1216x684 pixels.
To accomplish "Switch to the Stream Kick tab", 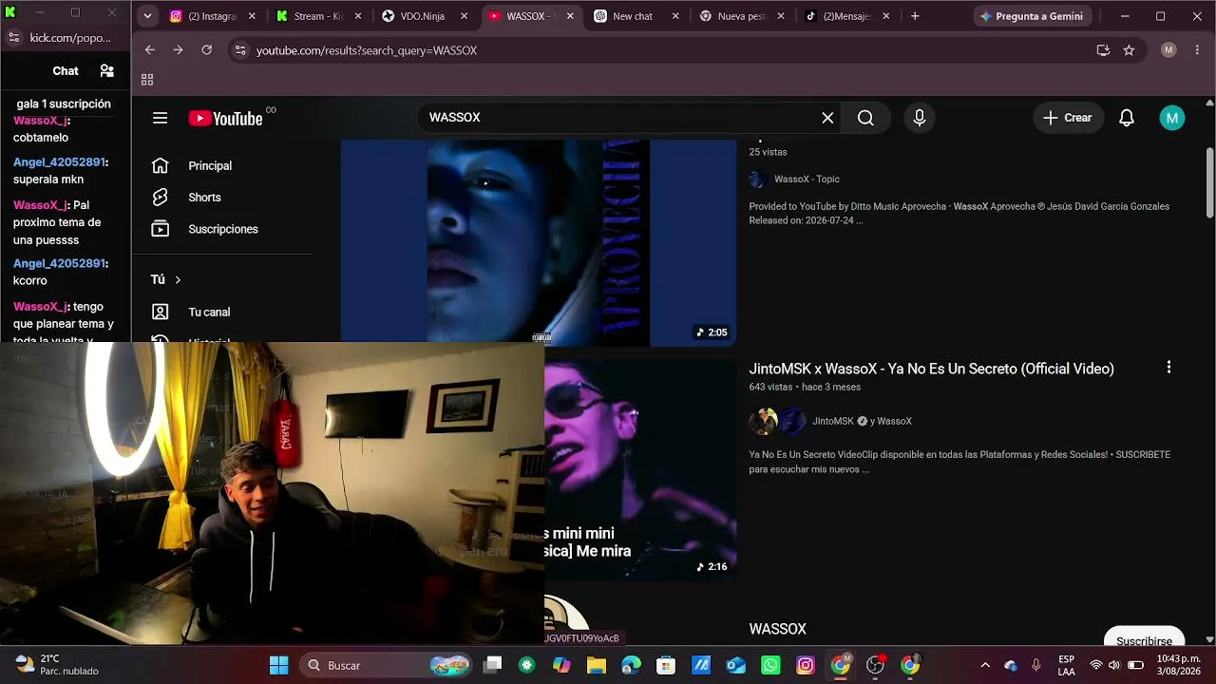I will point(318,16).
